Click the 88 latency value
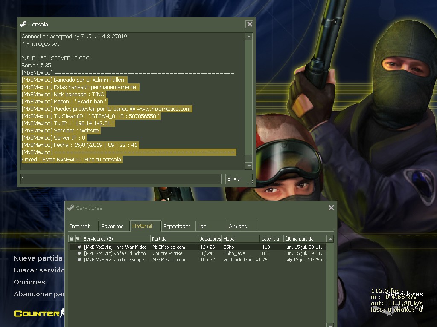 click(x=265, y=253)
